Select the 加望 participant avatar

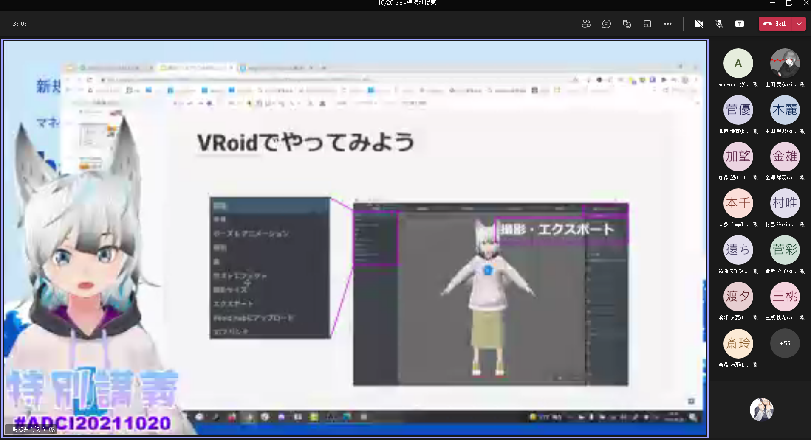738,157
